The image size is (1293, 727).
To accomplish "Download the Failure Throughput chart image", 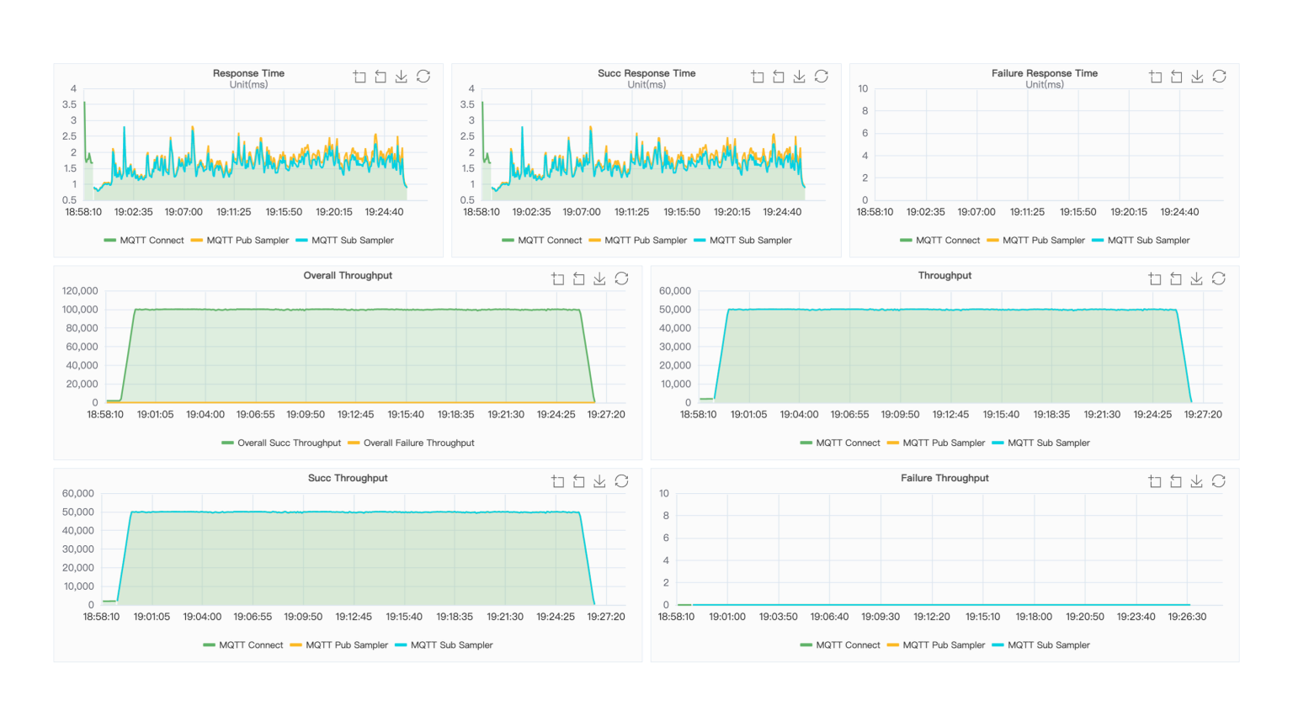I will pos(1196,480).
